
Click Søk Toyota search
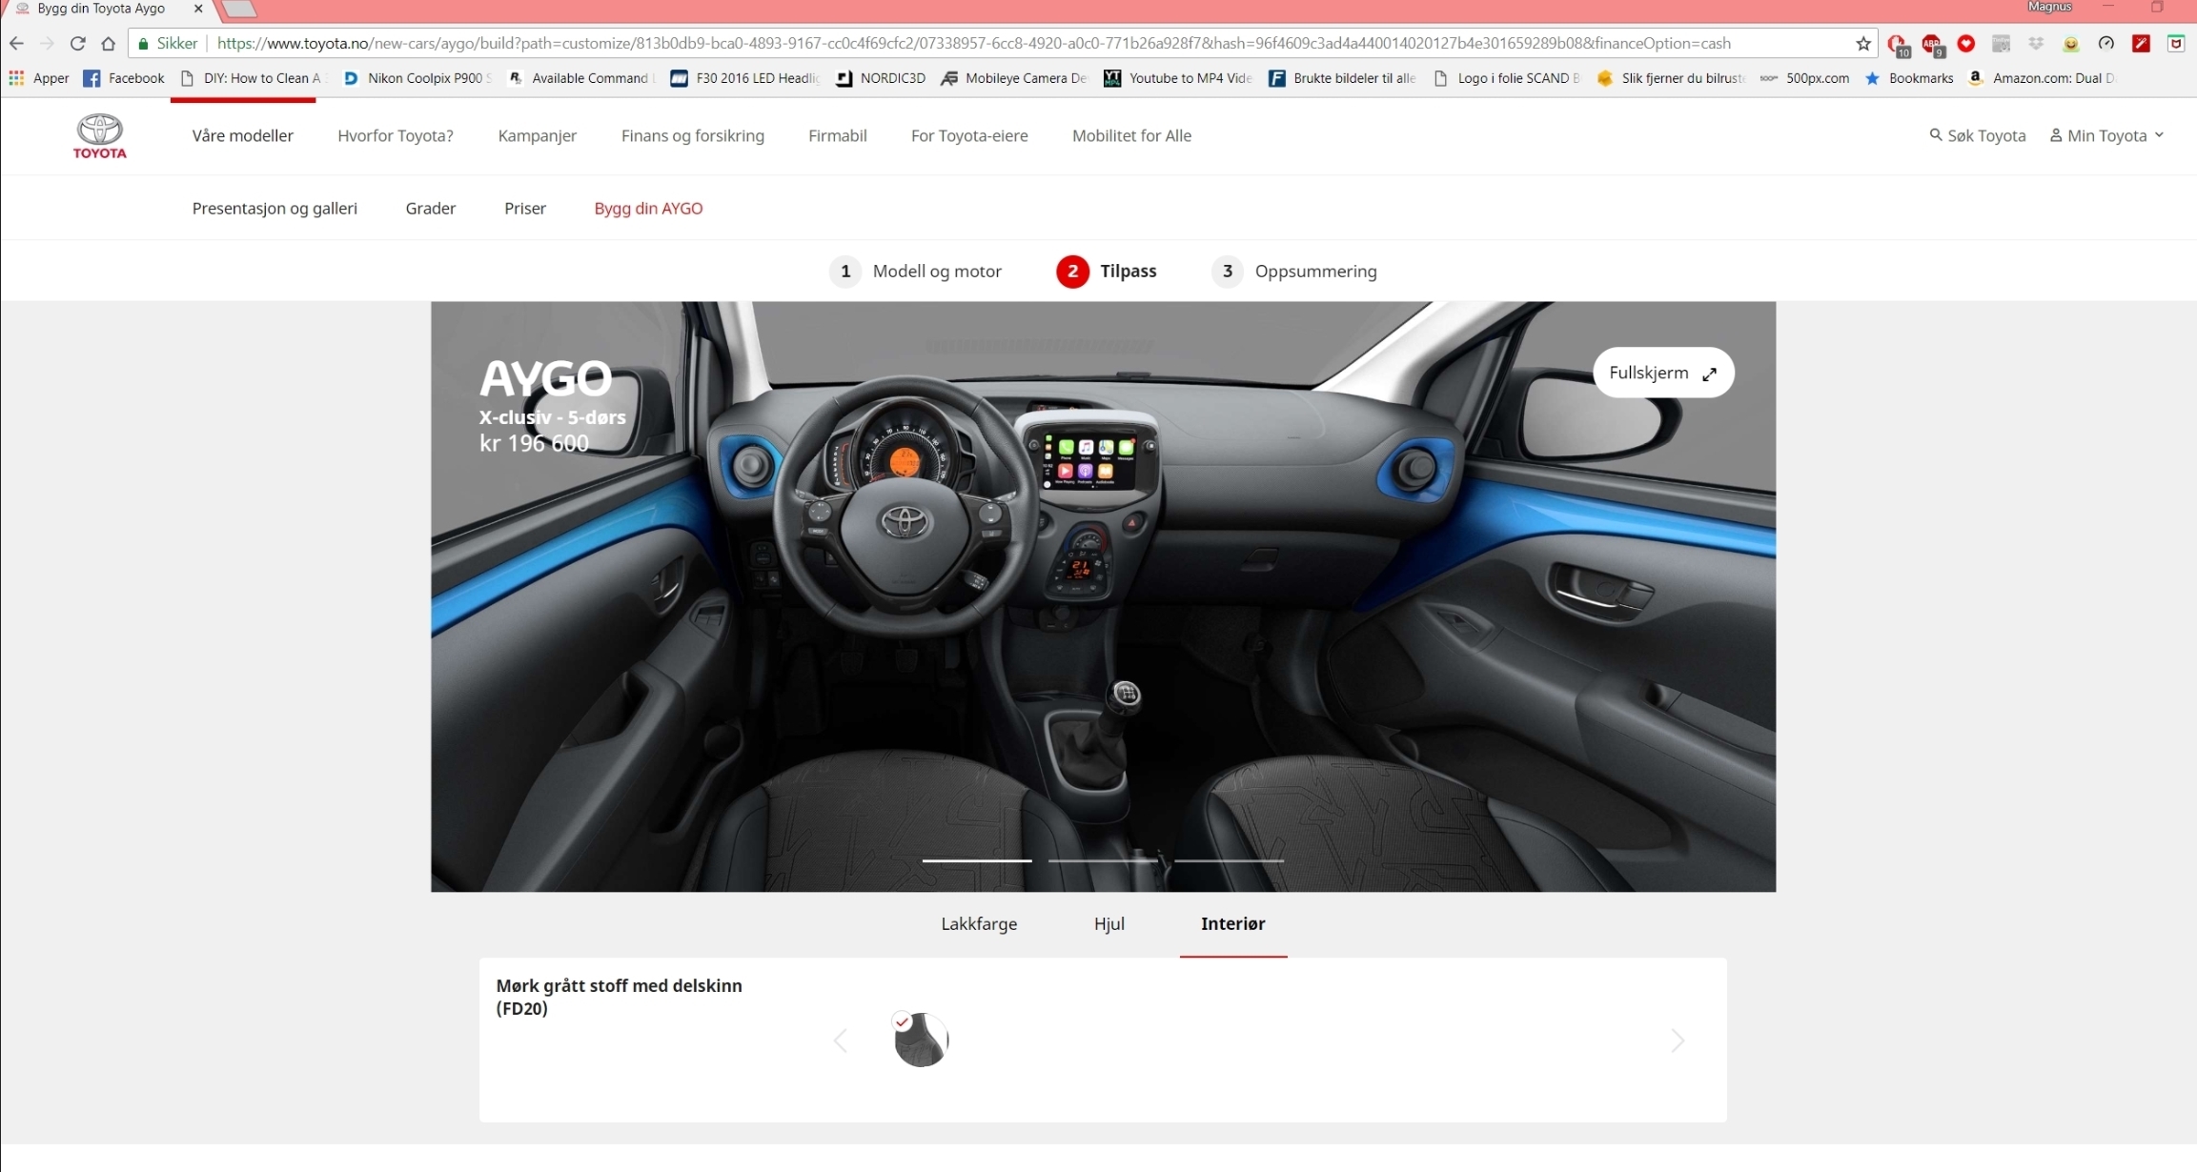click(x=1978, y=136)
